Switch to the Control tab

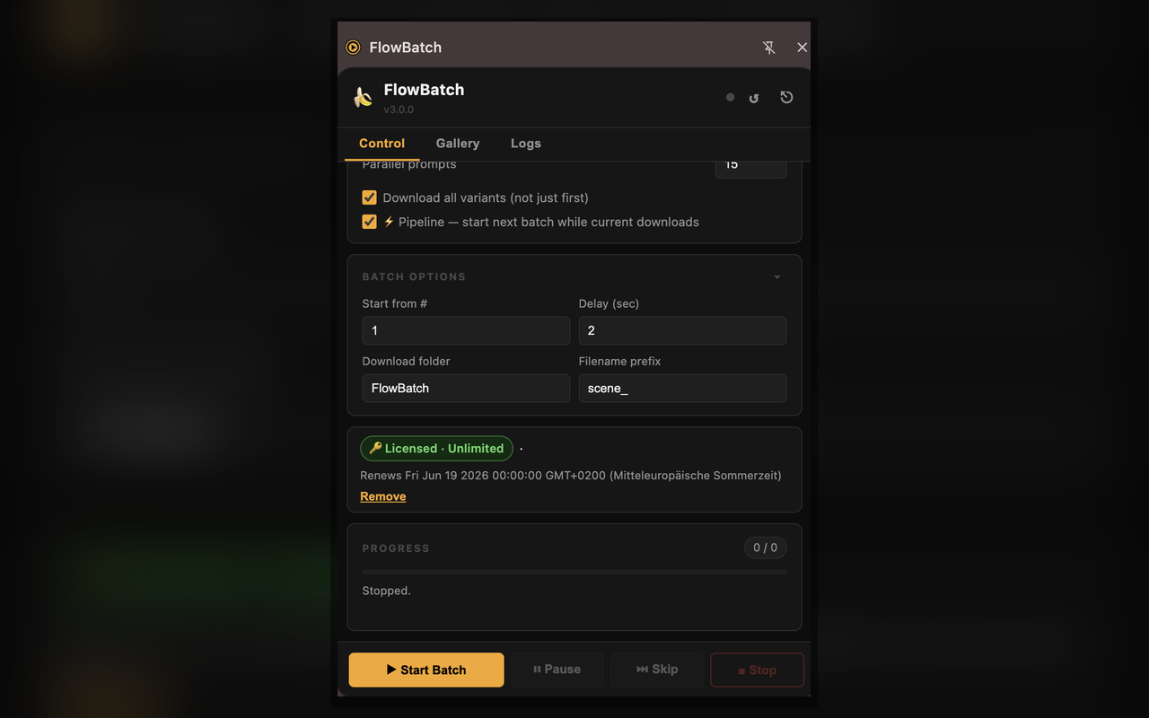click(x=382, y=144)
